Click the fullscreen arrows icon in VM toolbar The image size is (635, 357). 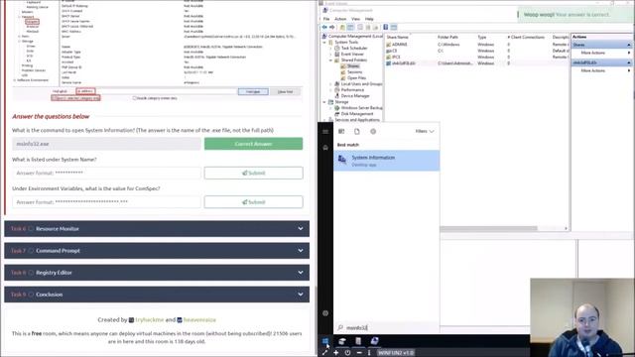point(324,353)
